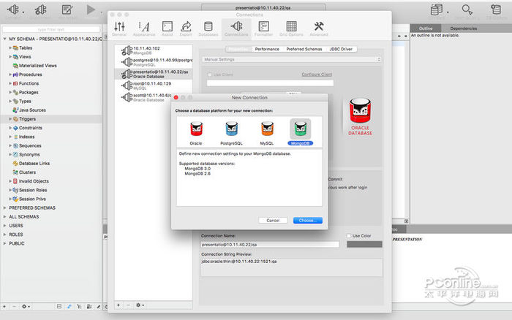Click the Configure Client link
The image size is (512, 320).
point(317,75)
